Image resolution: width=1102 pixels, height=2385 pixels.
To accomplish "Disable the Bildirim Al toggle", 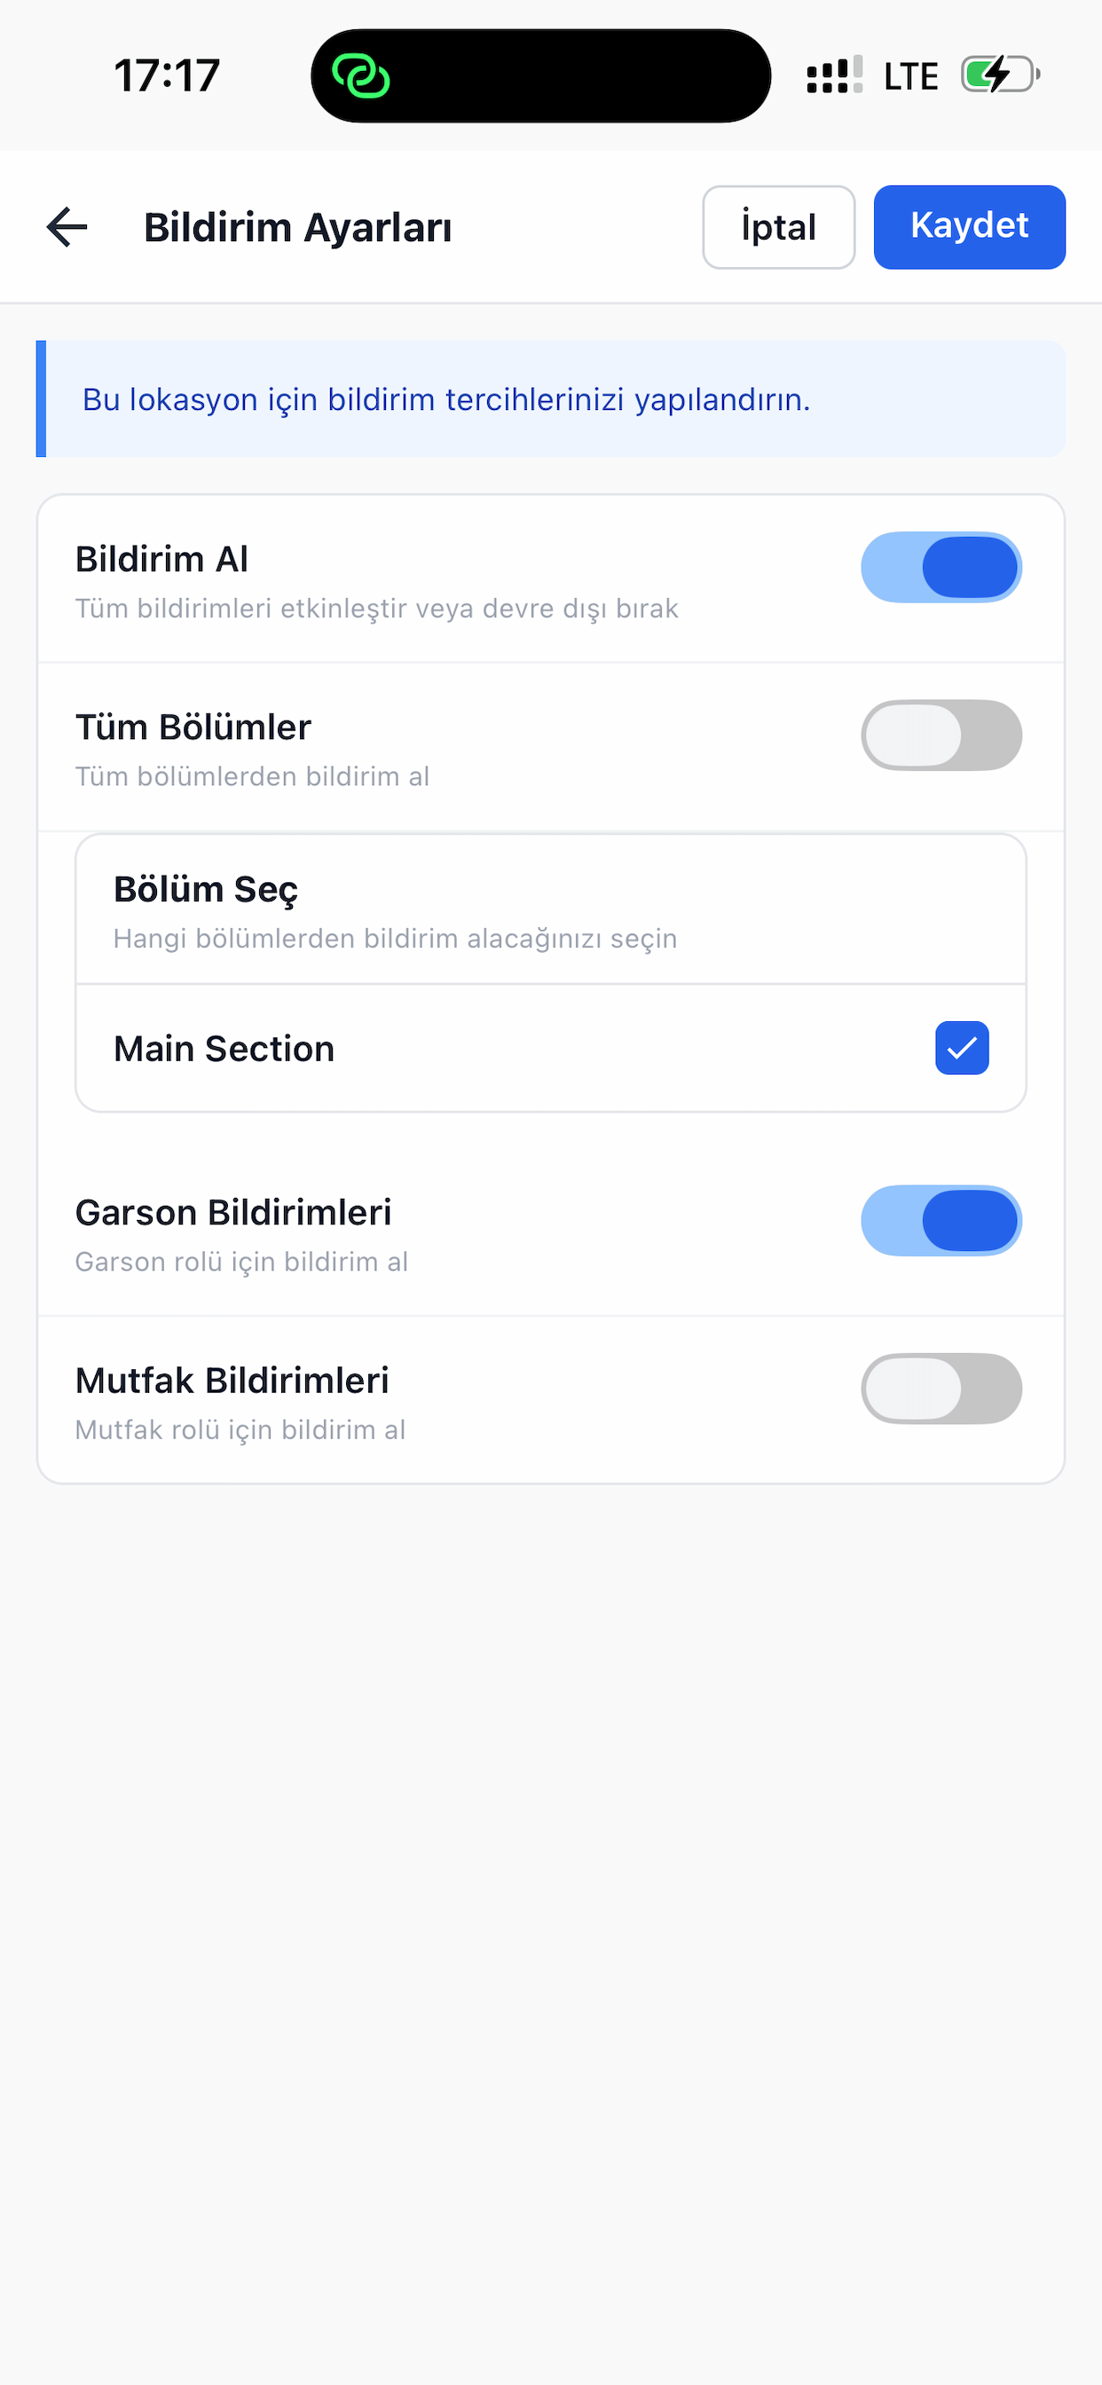I will point(941,568).
